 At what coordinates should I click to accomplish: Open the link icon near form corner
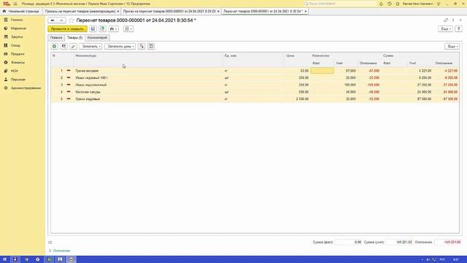[x=446, y=20]
